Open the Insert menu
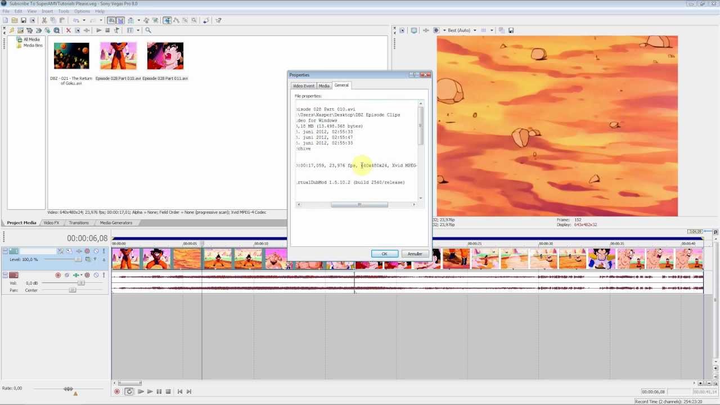720x405 pixels. point(47,11)
